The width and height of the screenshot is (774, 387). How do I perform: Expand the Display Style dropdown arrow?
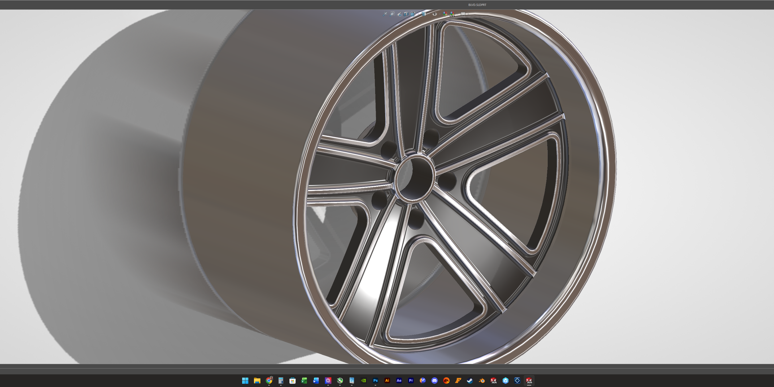pos(429,14)
